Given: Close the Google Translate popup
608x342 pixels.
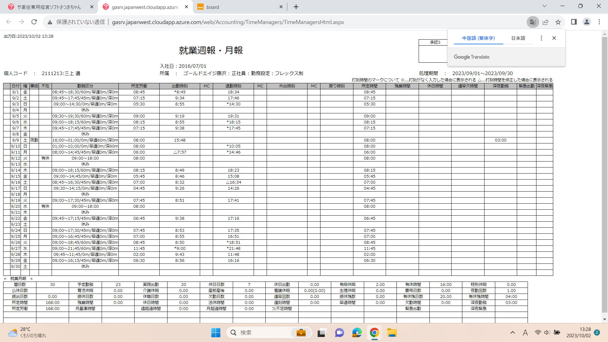Looking at the screenshot, I should coord(554,38).
